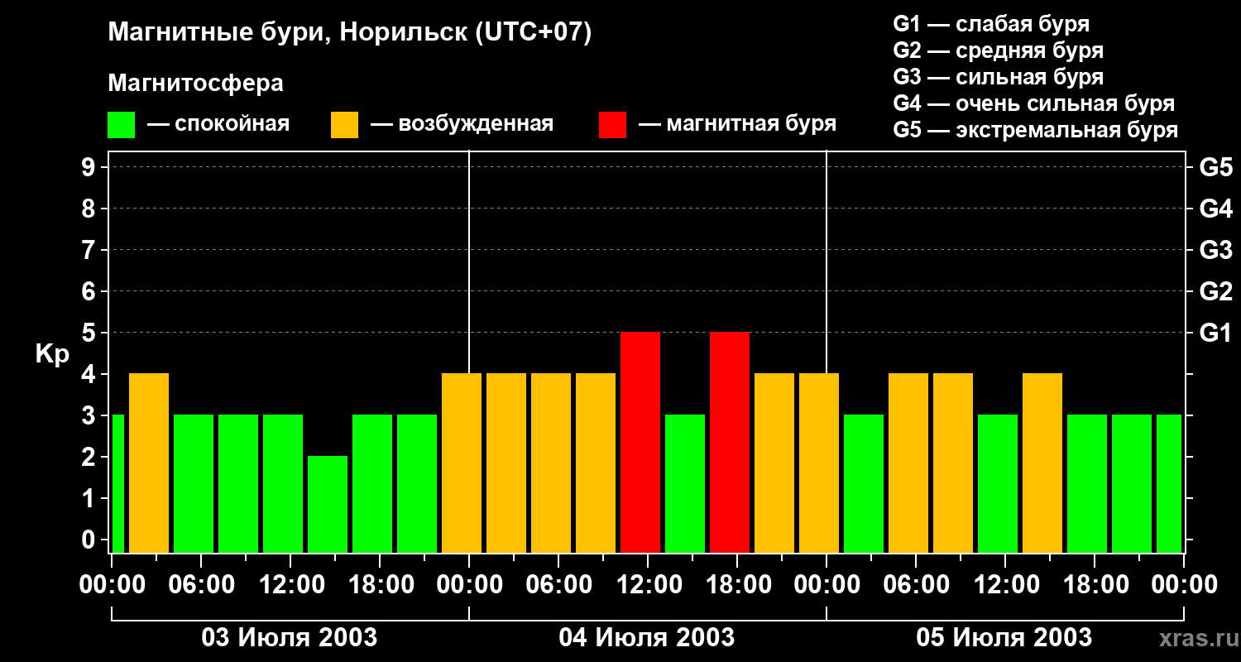
Task: Click the green спокойная legend swatch
Action: pos(121,125)
